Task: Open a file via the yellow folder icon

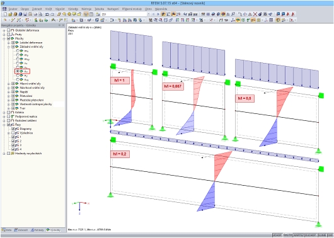Action: pyautogui.click(x=10, y=14)
